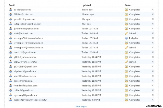
Task: Click the '20 mins ago' timestamp
Action: click(x=88, y=14)
